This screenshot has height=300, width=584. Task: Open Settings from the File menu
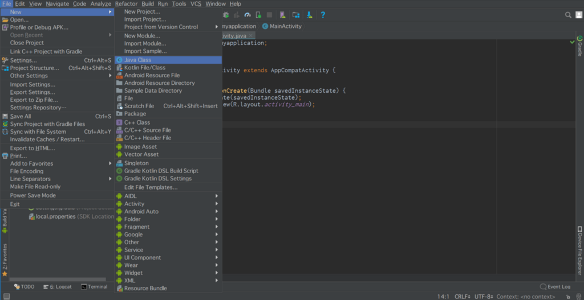57,60
